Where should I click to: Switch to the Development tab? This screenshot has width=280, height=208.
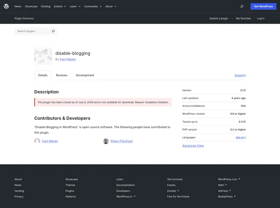pos(85,75)
